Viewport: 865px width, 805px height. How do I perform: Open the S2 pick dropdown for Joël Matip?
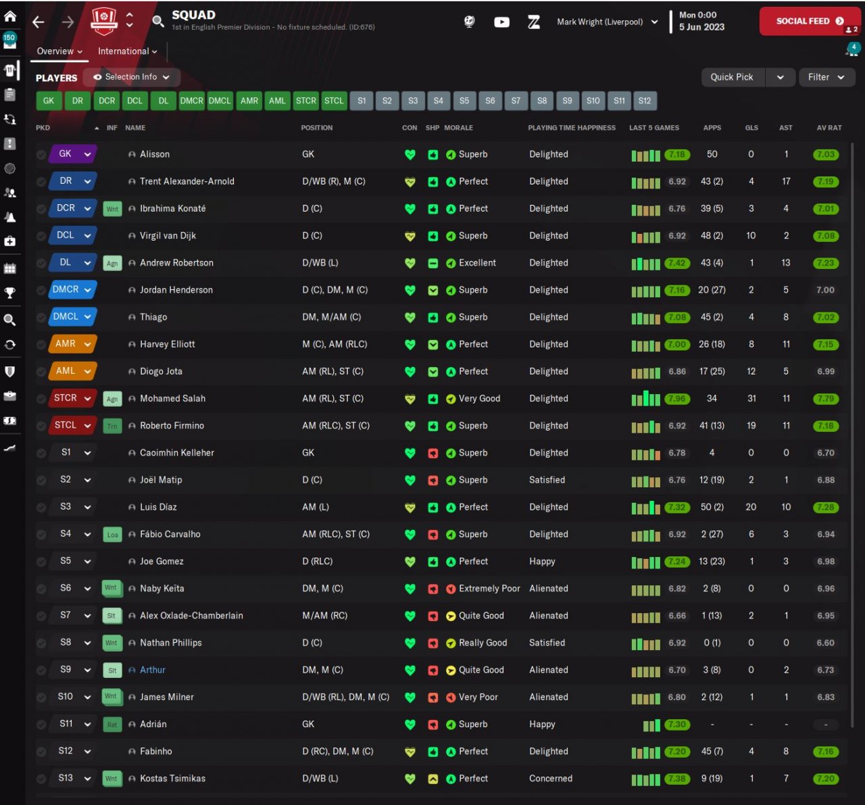[x=73, y=479]
